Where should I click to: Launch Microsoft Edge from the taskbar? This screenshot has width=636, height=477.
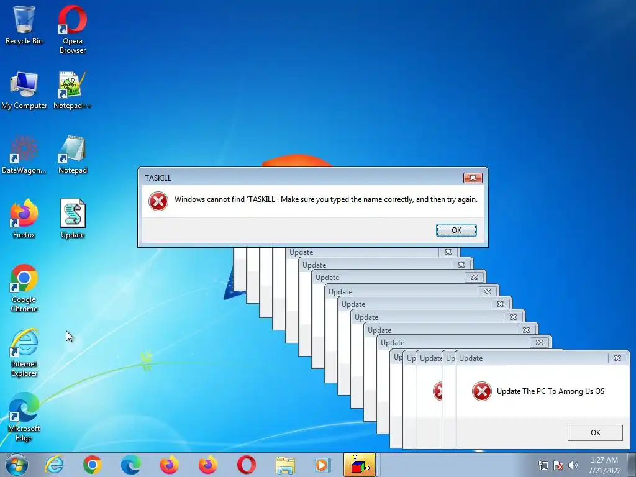coord(130,465)
